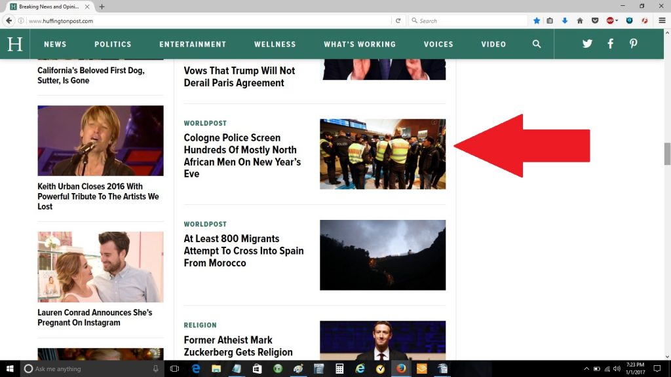Close the Breaking News and Opinion tab

[87, 7]
